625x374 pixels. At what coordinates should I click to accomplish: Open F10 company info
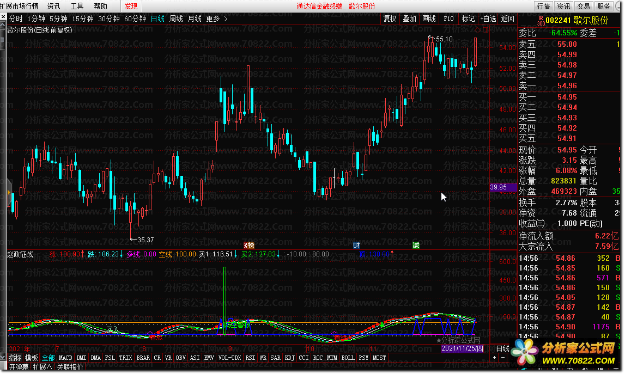coord(448,19)
